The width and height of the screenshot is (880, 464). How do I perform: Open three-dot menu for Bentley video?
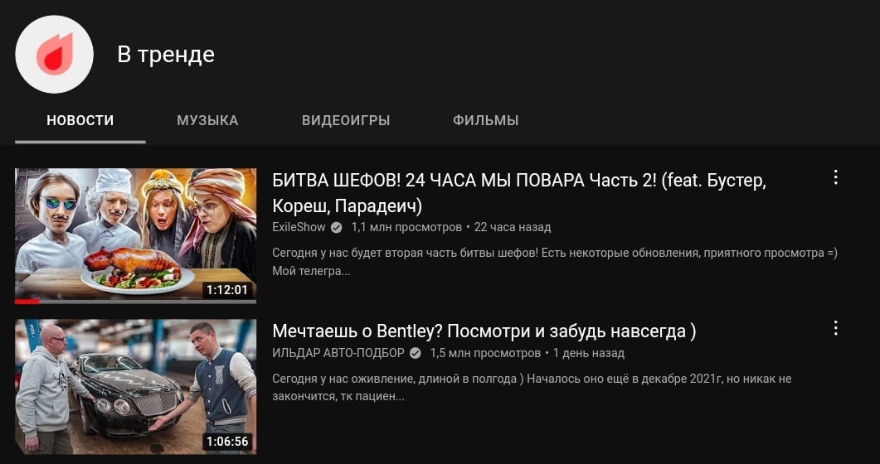(x=836, y=328)
